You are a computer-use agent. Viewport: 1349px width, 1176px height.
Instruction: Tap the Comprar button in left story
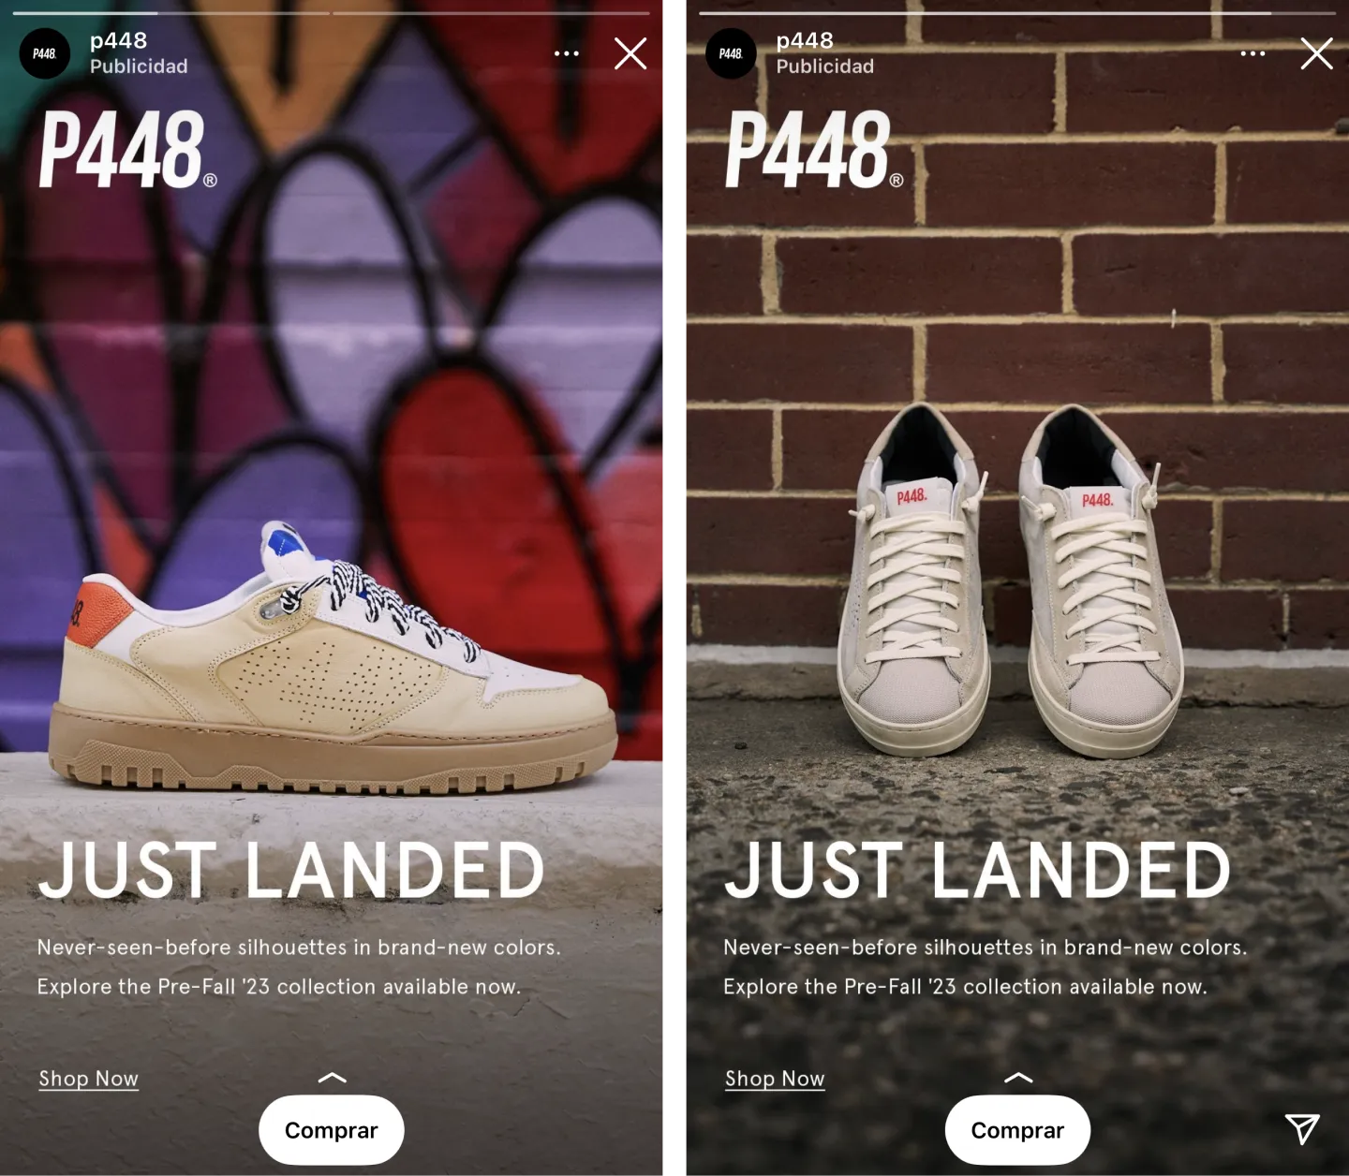[332, 1130]
